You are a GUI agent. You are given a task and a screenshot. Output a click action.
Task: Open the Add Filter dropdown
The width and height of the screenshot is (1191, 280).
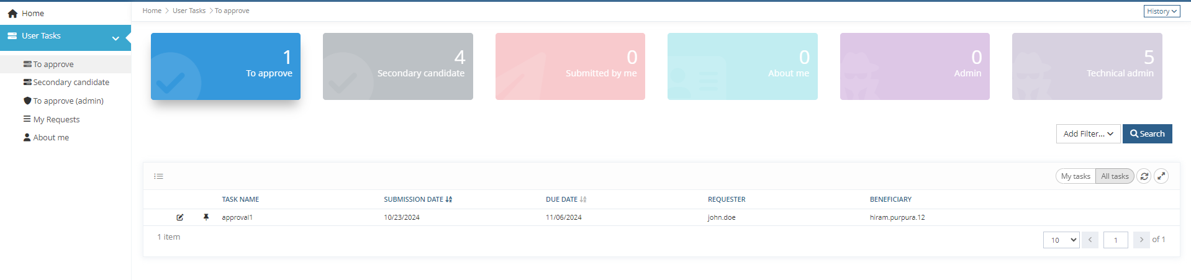(x=1088, y=133)
